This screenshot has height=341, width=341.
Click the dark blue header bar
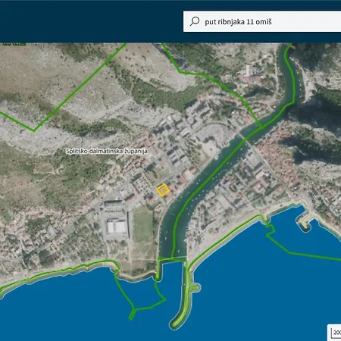coord(91,21)
